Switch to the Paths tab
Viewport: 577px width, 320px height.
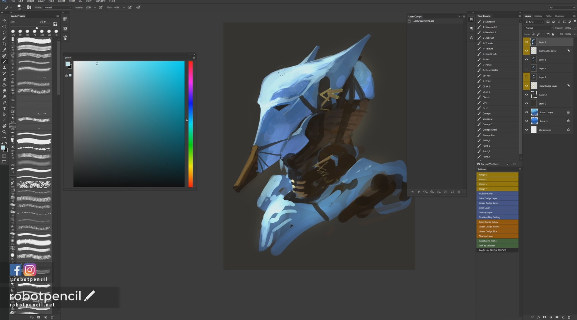click(x=548, y=16)
